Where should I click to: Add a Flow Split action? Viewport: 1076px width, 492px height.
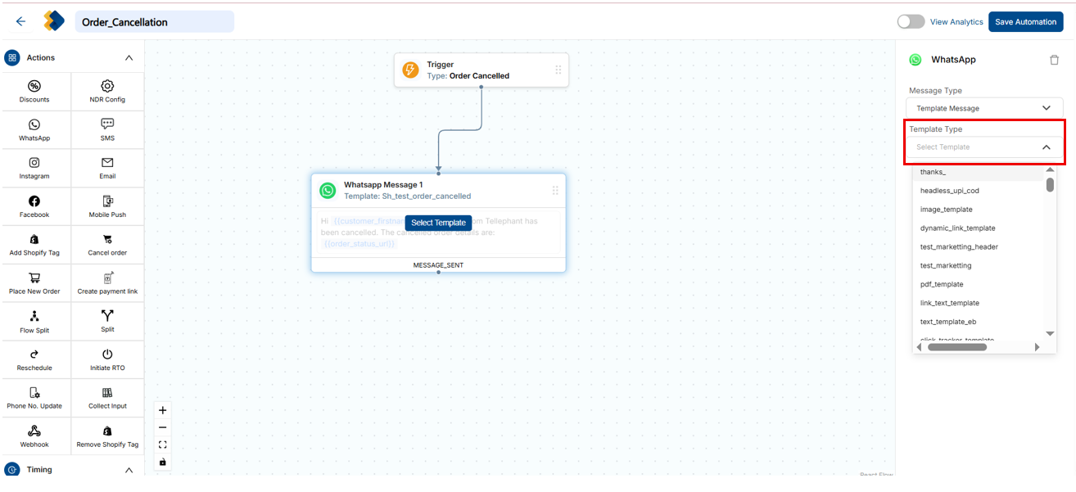[x=34, y=322]
